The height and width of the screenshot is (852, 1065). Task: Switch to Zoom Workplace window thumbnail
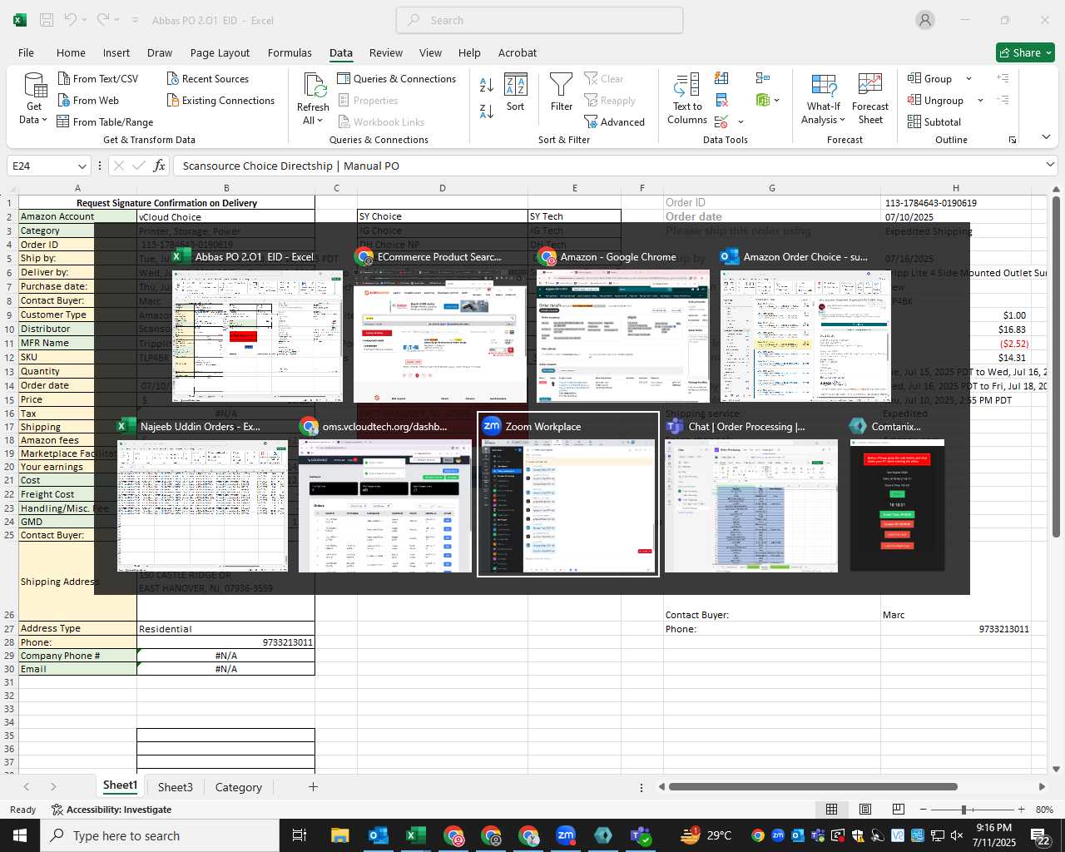click(568, 495)
